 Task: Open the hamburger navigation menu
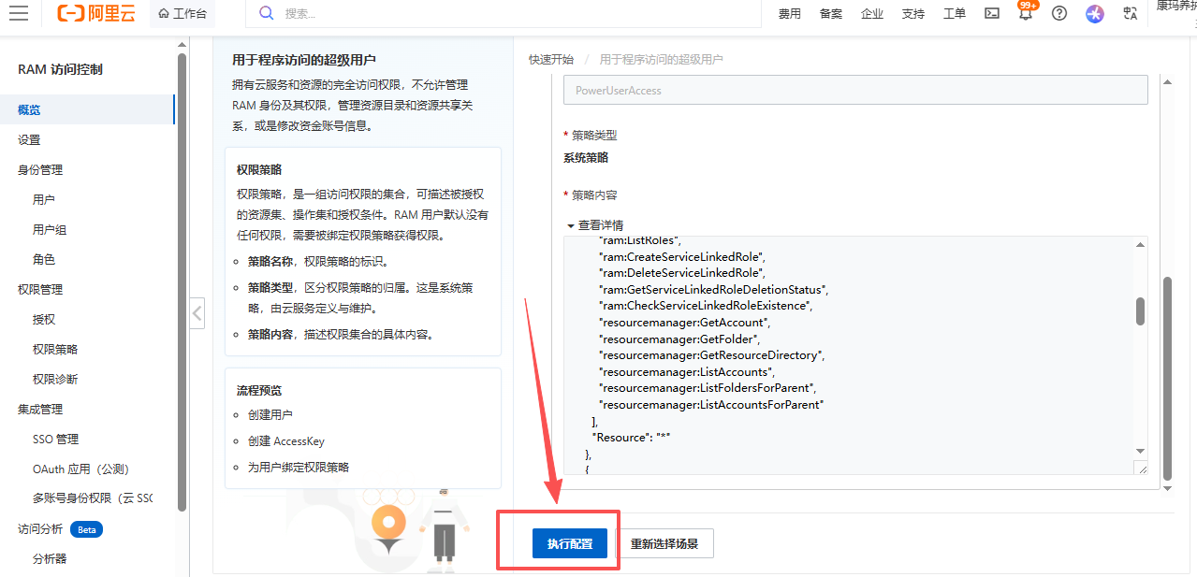coord(18,13)
